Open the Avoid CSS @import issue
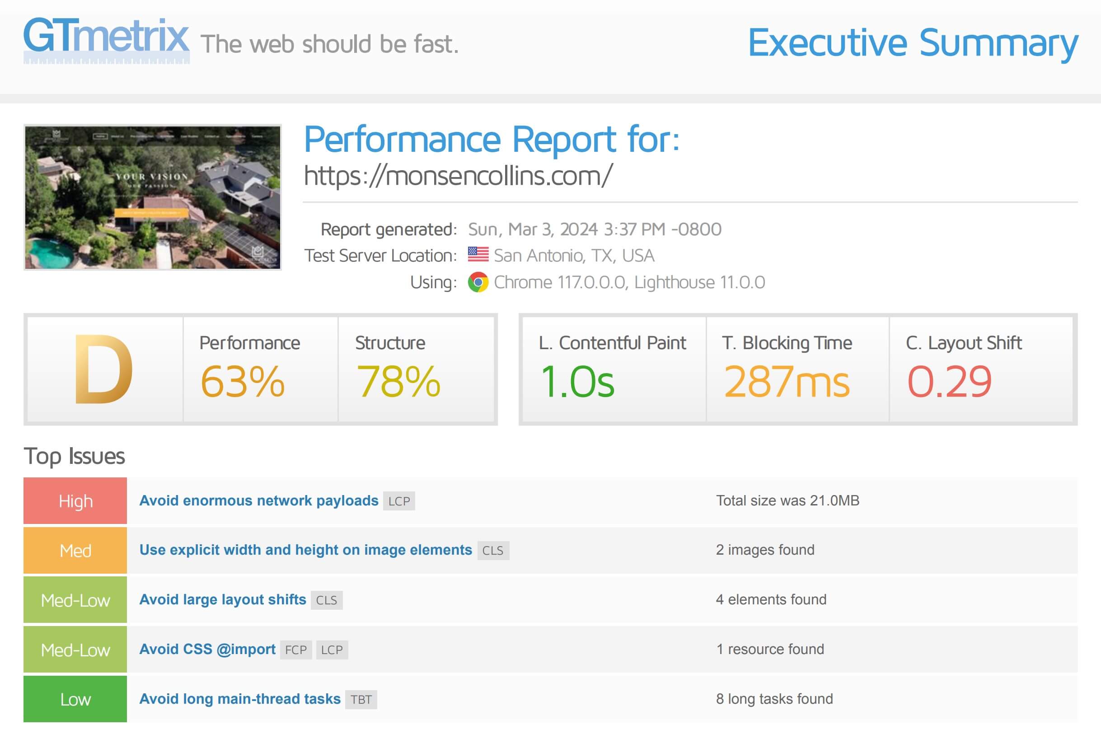Viewport: 1101px width, 734px height. point(207,649)
